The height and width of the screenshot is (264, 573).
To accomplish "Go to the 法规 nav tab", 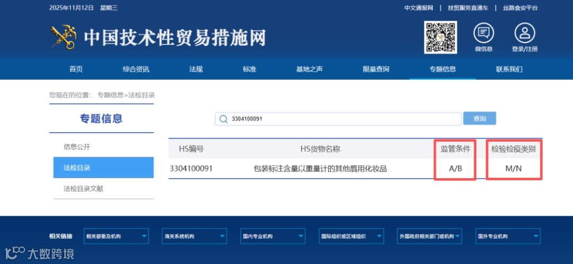I will click(196, 69).
